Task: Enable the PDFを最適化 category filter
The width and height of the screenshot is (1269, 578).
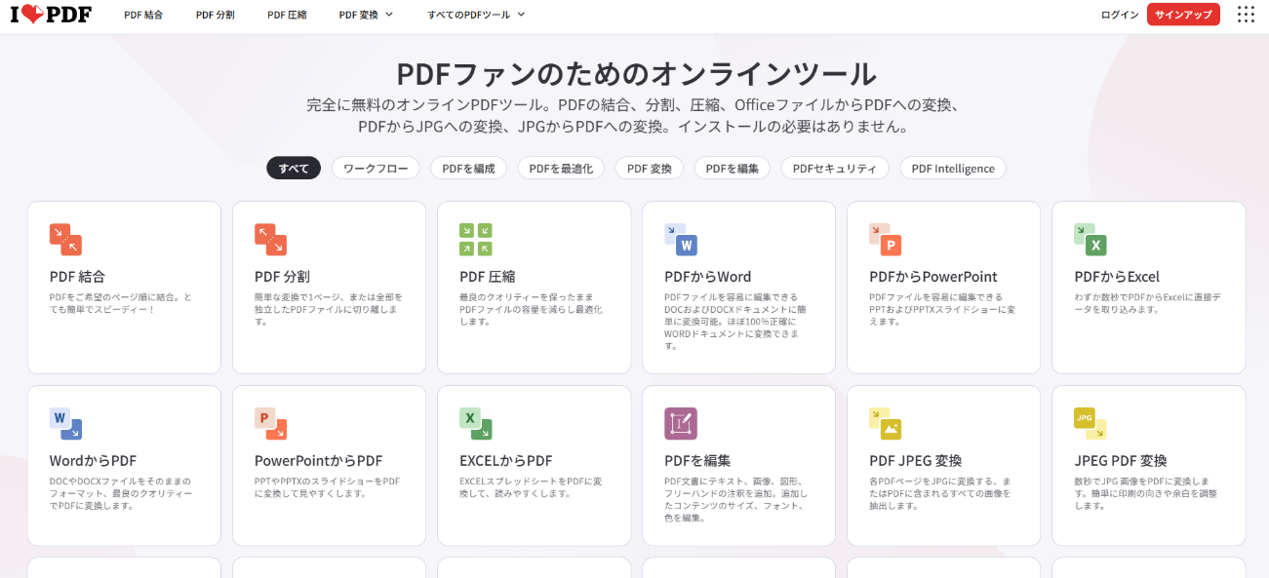Action: tap(561, 168)
